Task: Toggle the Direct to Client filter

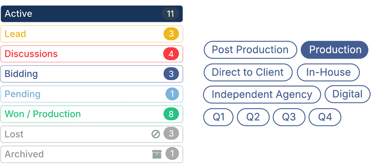Action: (248, 72)
